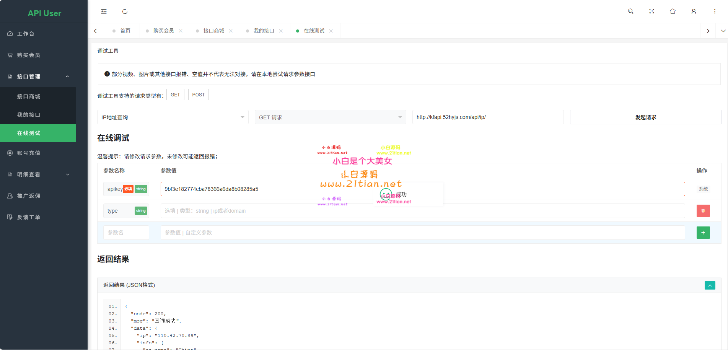The height and width of the screenshot is (350, 728).
Task: Open the user profile icon
Action: pyautogui.click(x=694, y=11)
